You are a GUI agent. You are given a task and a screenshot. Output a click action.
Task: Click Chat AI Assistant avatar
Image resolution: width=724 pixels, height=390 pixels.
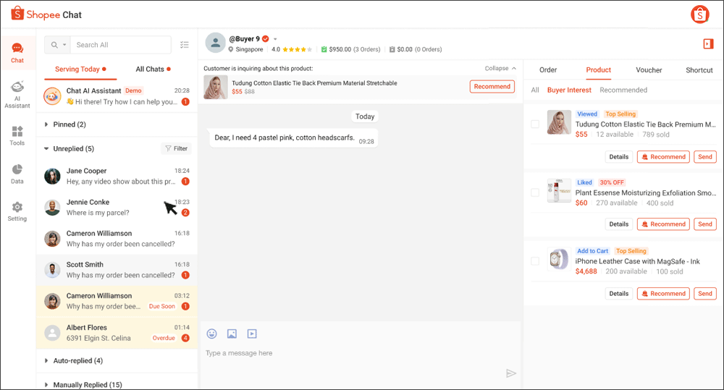(x=52, y=96)
